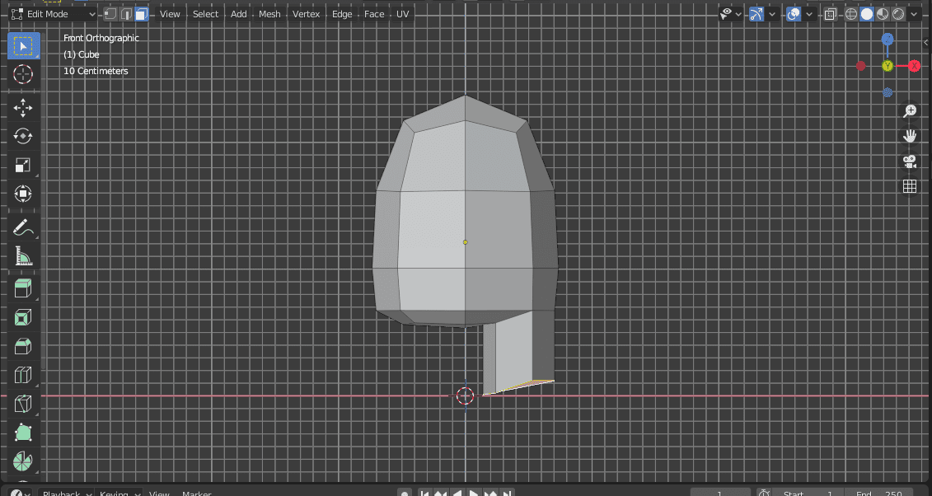Select the Inset Faces tool
The height and width of the screenshot is (496, 932).
pos(23,316)
